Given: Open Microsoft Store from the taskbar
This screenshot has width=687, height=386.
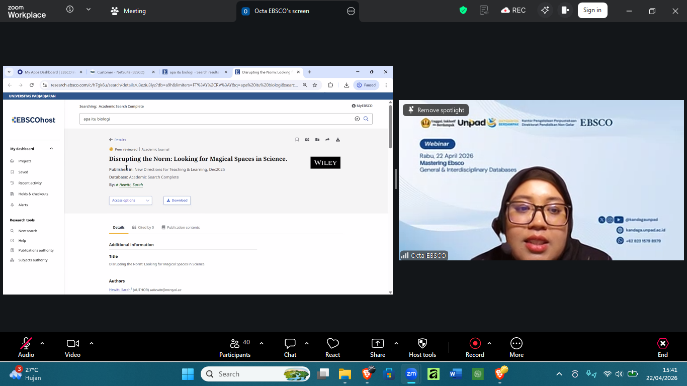Looking at the screenshot, I should tap(389, 374).
